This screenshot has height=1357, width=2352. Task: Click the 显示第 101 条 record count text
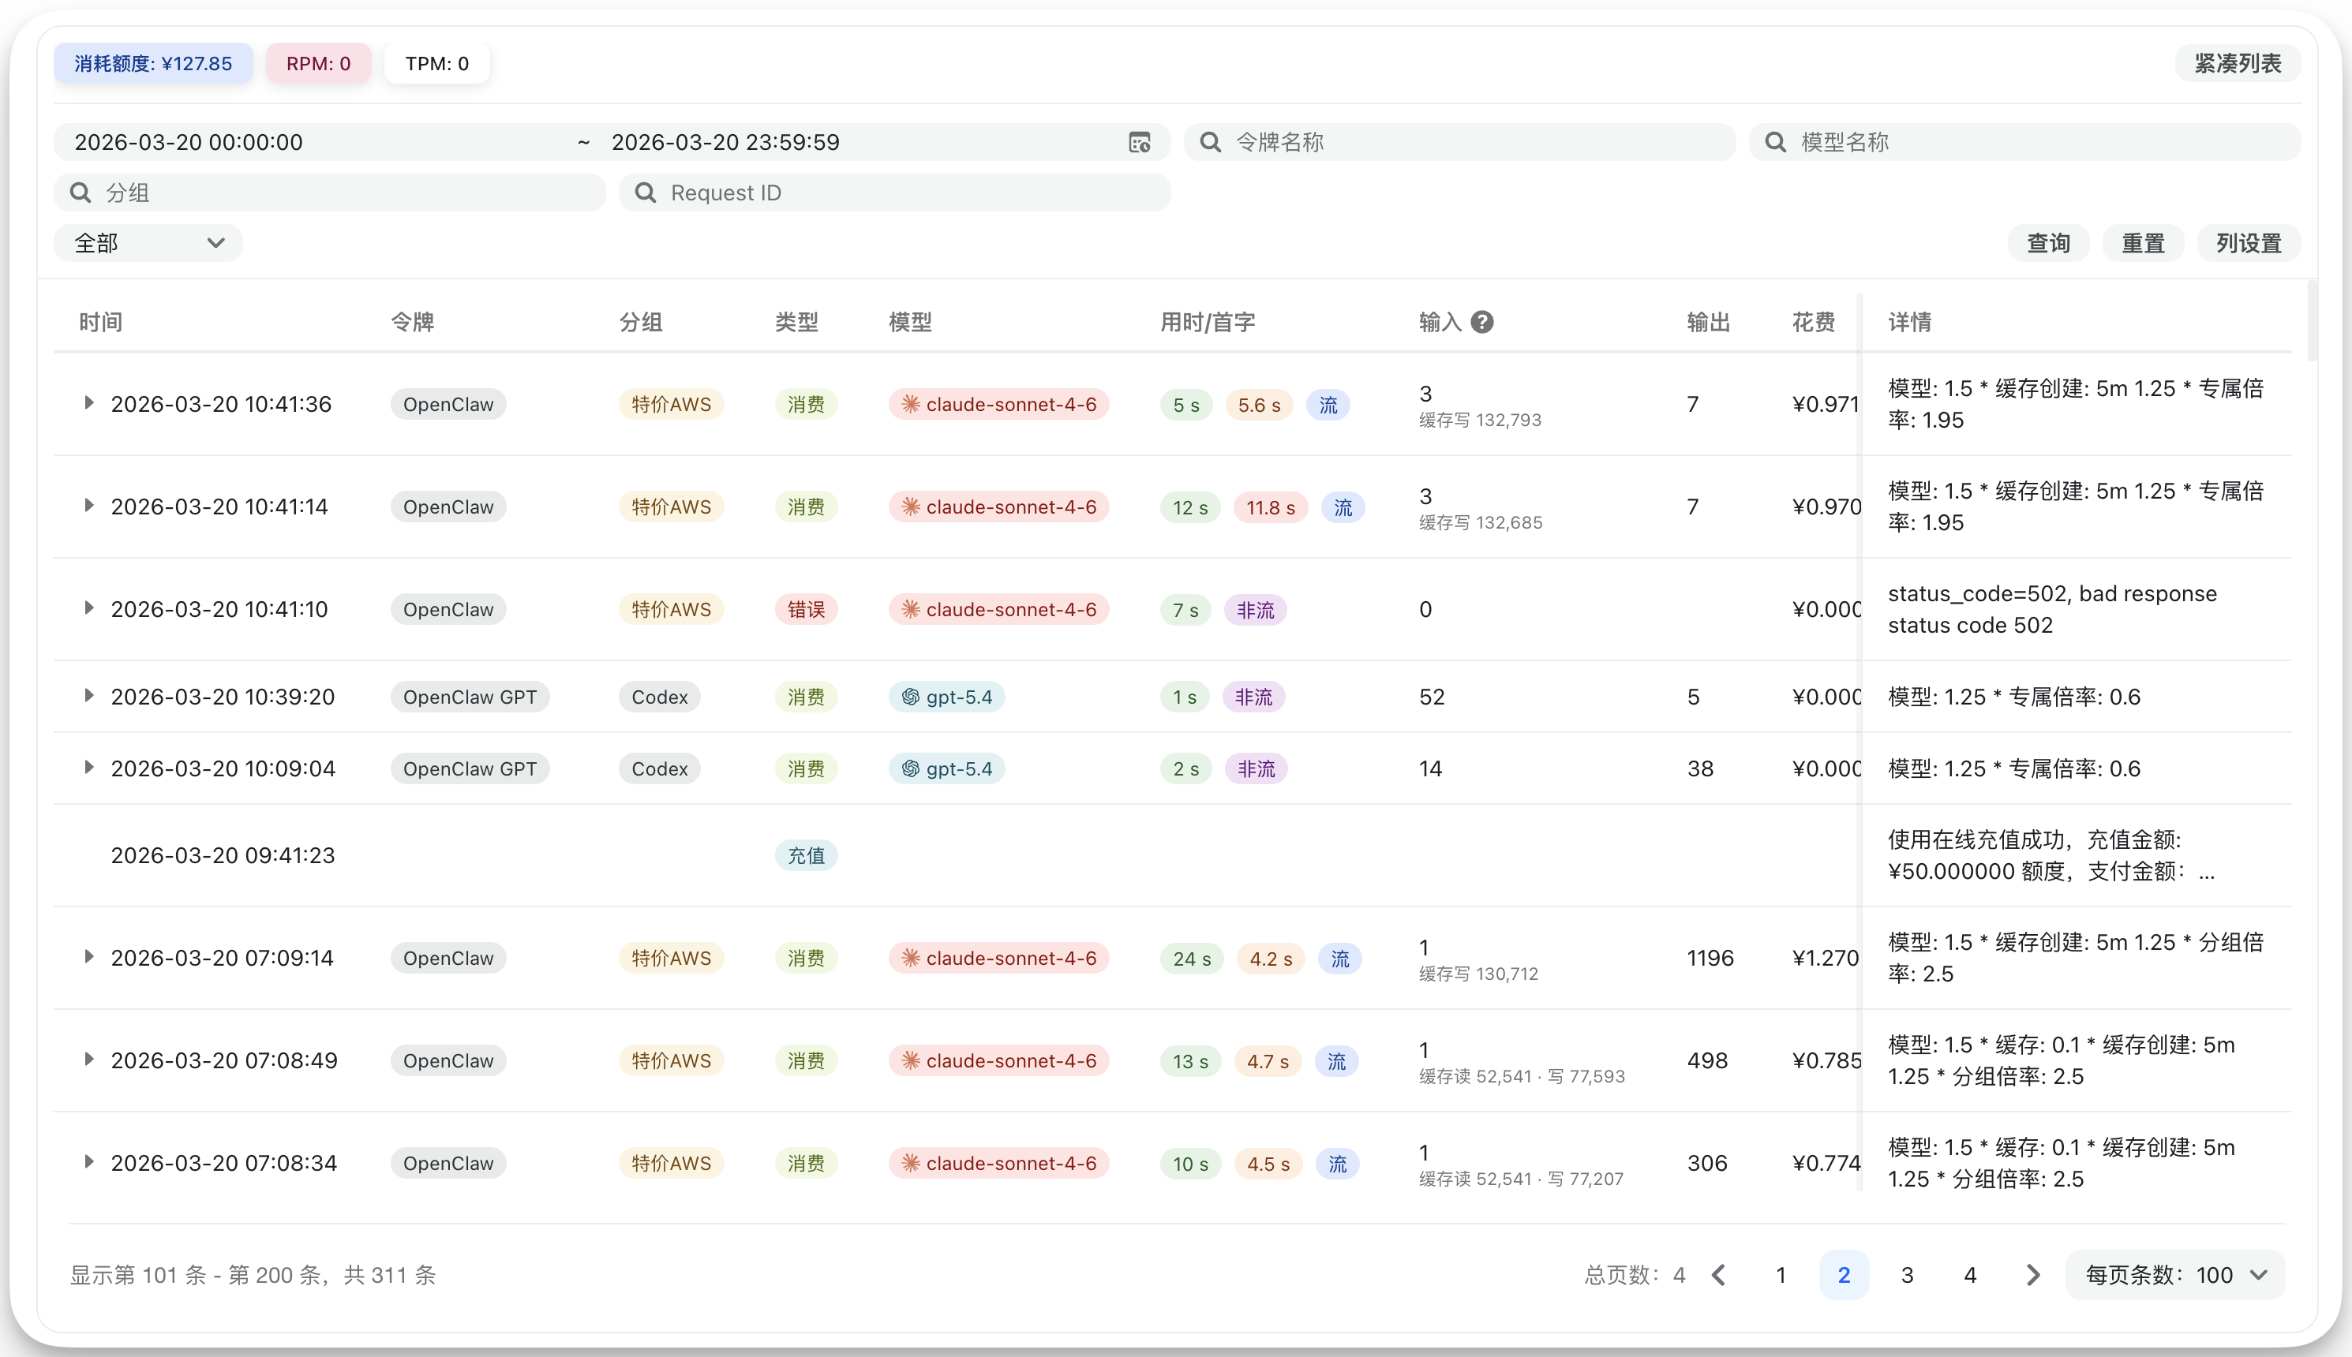pyautogui.click(x=253, y=1275)
